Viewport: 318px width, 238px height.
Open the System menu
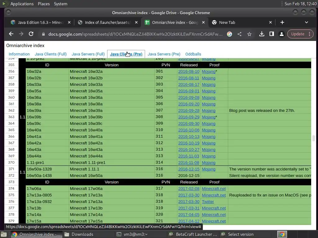point(61,4)
